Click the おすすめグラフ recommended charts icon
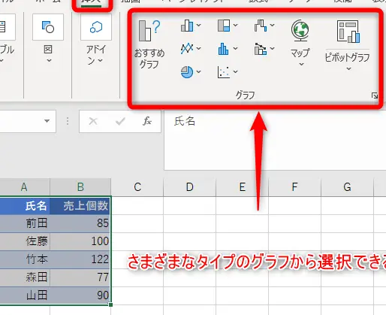The height and width of the screenshot is (315, 386). (149, 44)
